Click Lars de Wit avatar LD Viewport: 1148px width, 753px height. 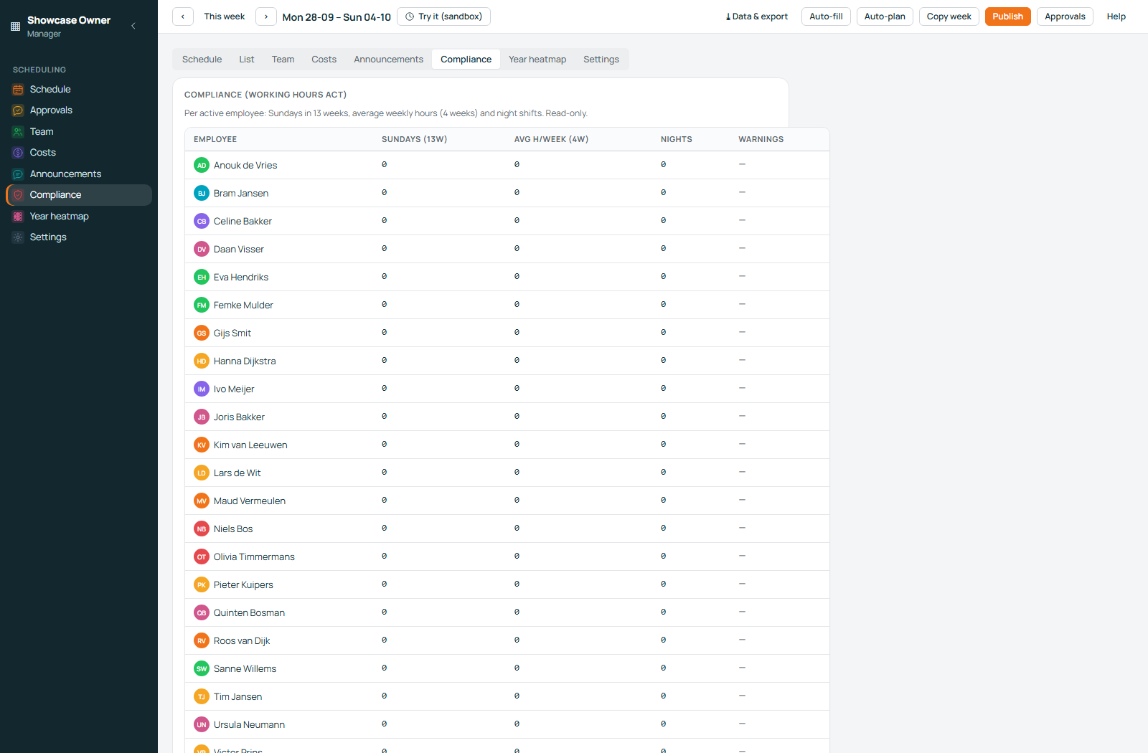[202, 473]
